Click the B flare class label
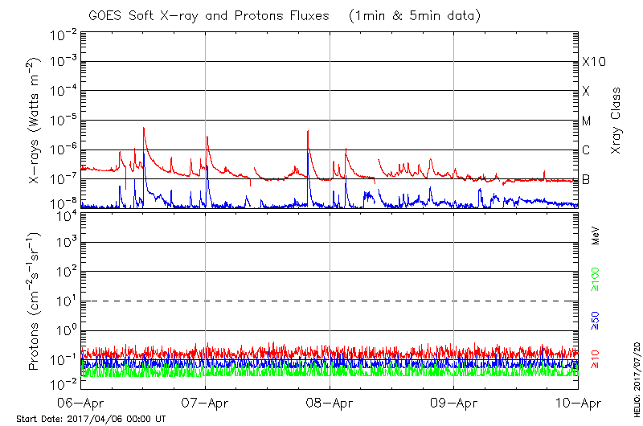The width and height of the screenshot is (643, 426). (x=587, y=179)
